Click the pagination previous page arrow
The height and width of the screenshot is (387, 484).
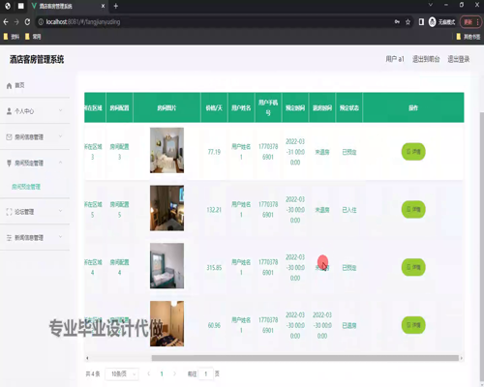149,373
